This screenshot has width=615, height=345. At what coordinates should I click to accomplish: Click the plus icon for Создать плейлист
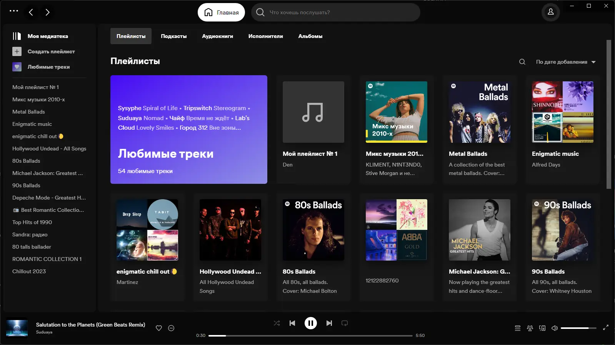(x=17, y=51)
